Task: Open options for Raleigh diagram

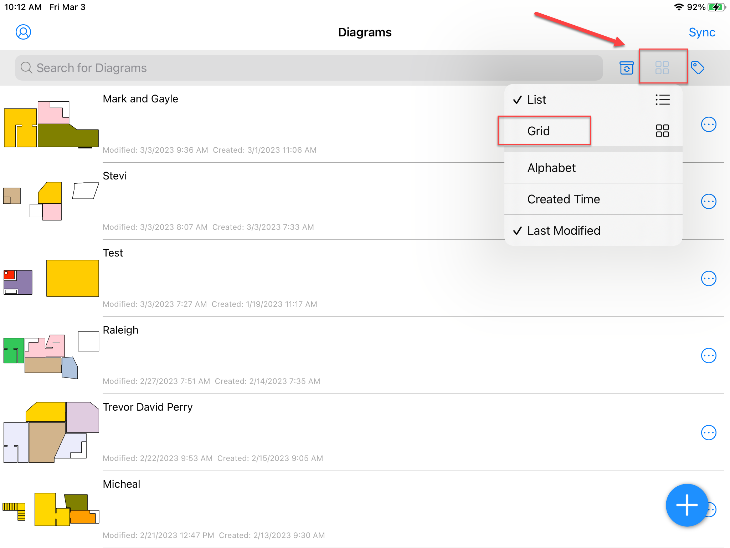Action: 708,355
